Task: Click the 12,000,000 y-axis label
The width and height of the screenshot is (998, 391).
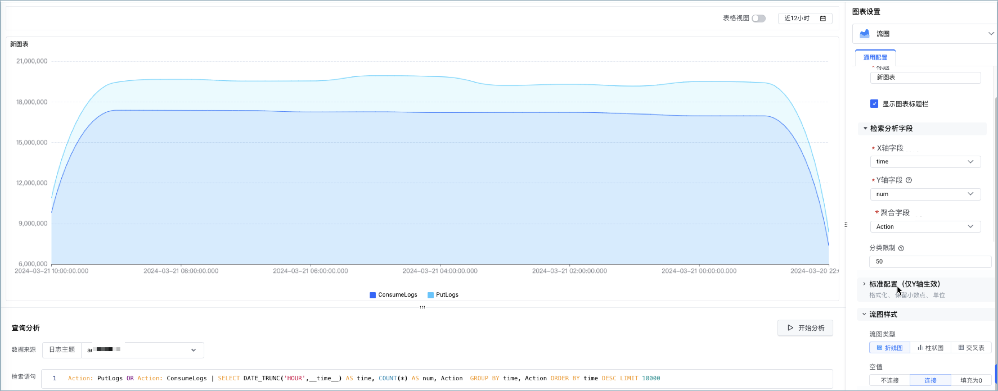Action: 32,183
